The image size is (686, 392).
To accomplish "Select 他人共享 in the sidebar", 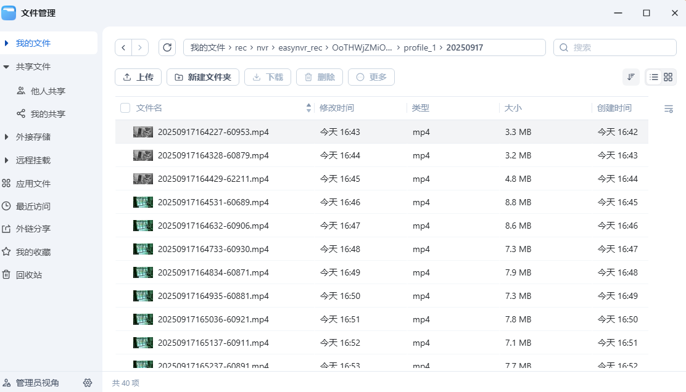I will tap(48, 91).
